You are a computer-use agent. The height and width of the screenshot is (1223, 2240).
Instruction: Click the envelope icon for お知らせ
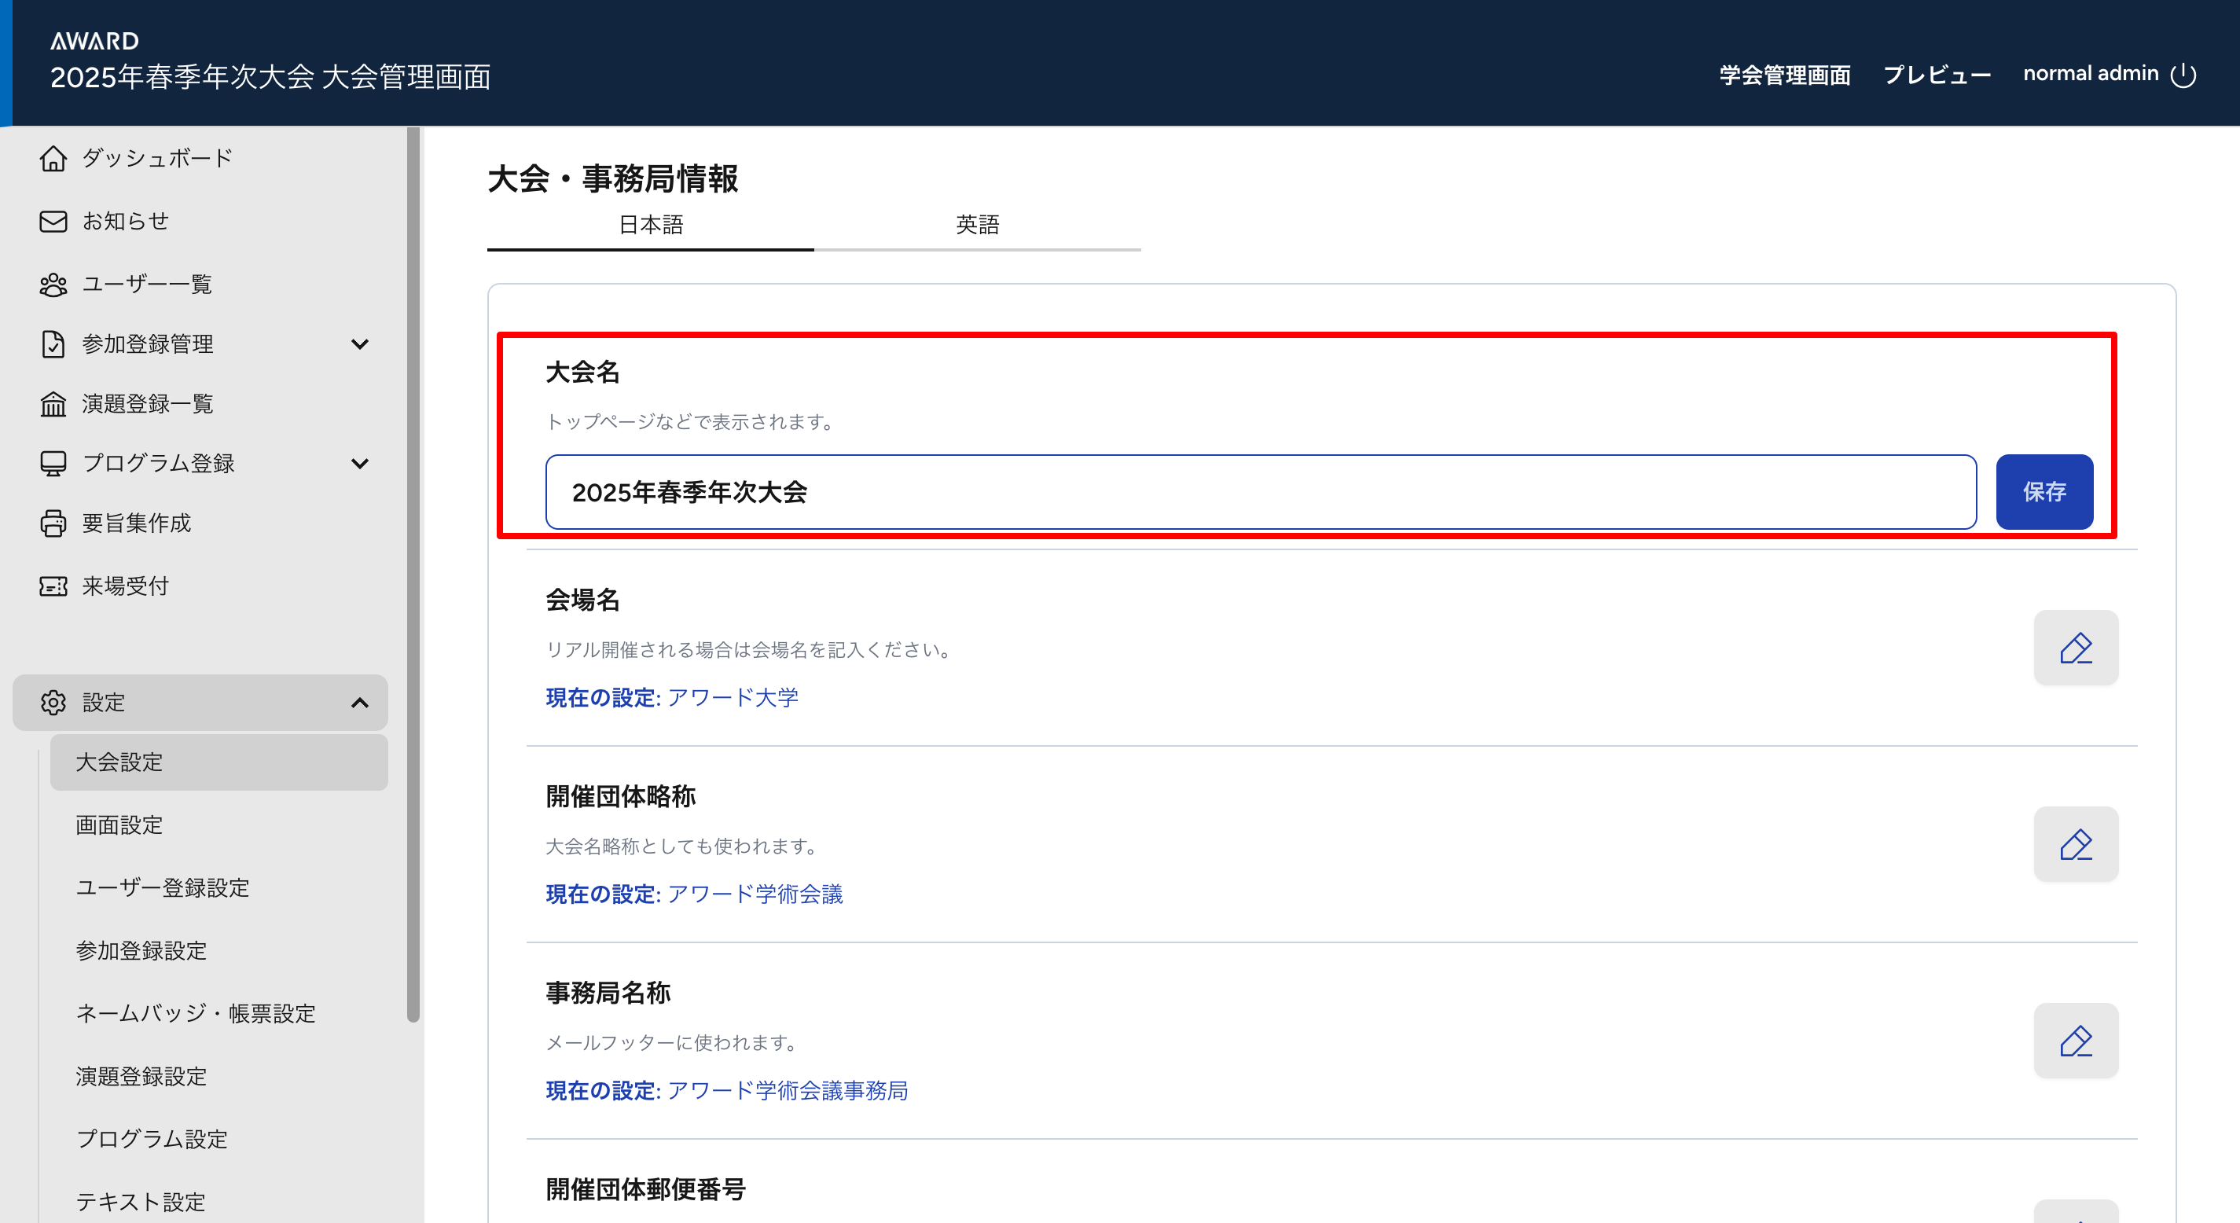[x=53, y=221]
